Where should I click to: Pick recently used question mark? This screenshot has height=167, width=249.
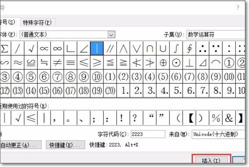137,118
